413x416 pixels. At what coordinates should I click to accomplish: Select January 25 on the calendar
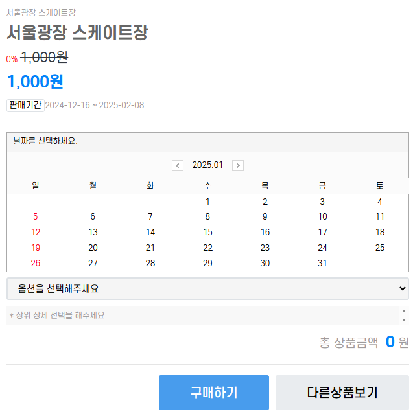click(x=380, y=248)
